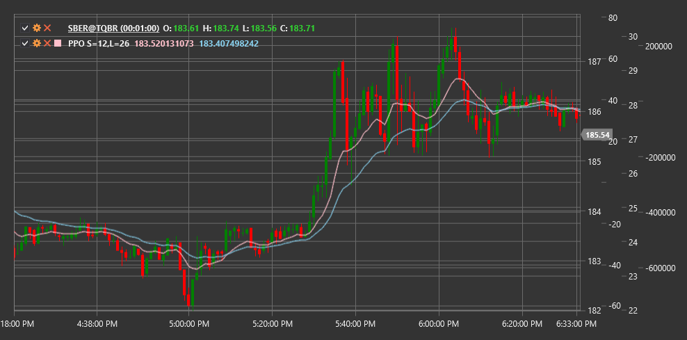The image size is (687, 340).
Task: Open settings gear for SBER@TQBR series
Action: (37, 28)
